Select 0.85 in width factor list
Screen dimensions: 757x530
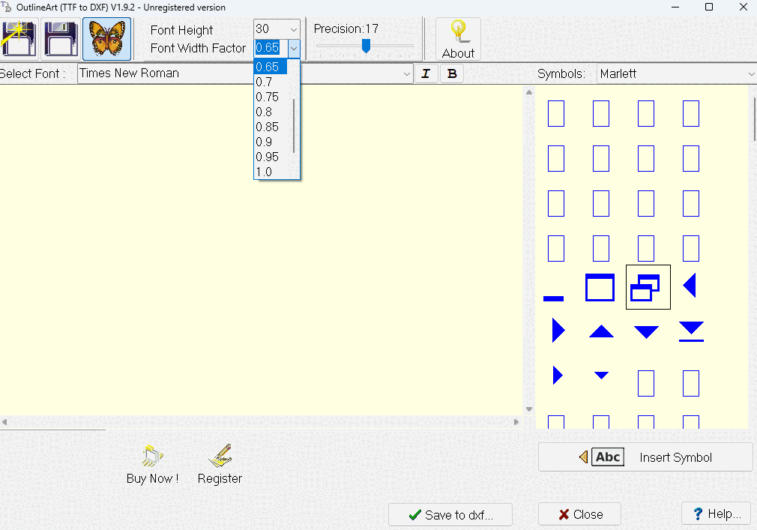[271, 127]
